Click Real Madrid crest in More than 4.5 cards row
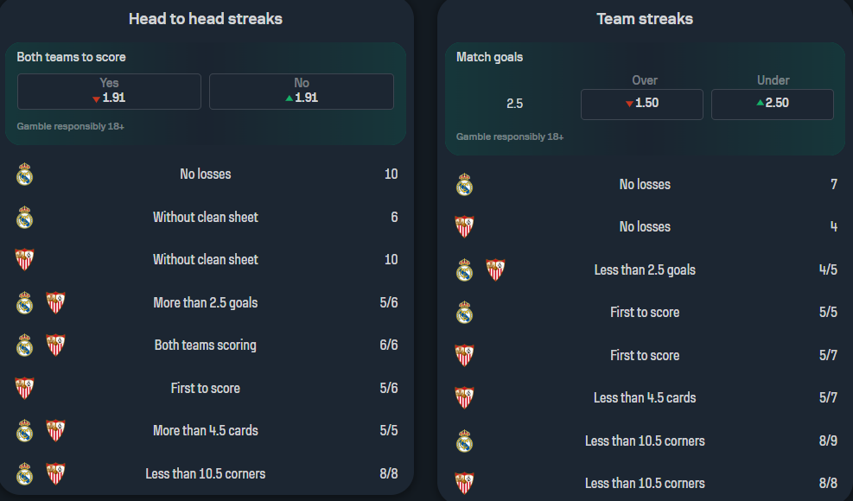The width and height of the screenshot is (853, 501). click(24, 430)
